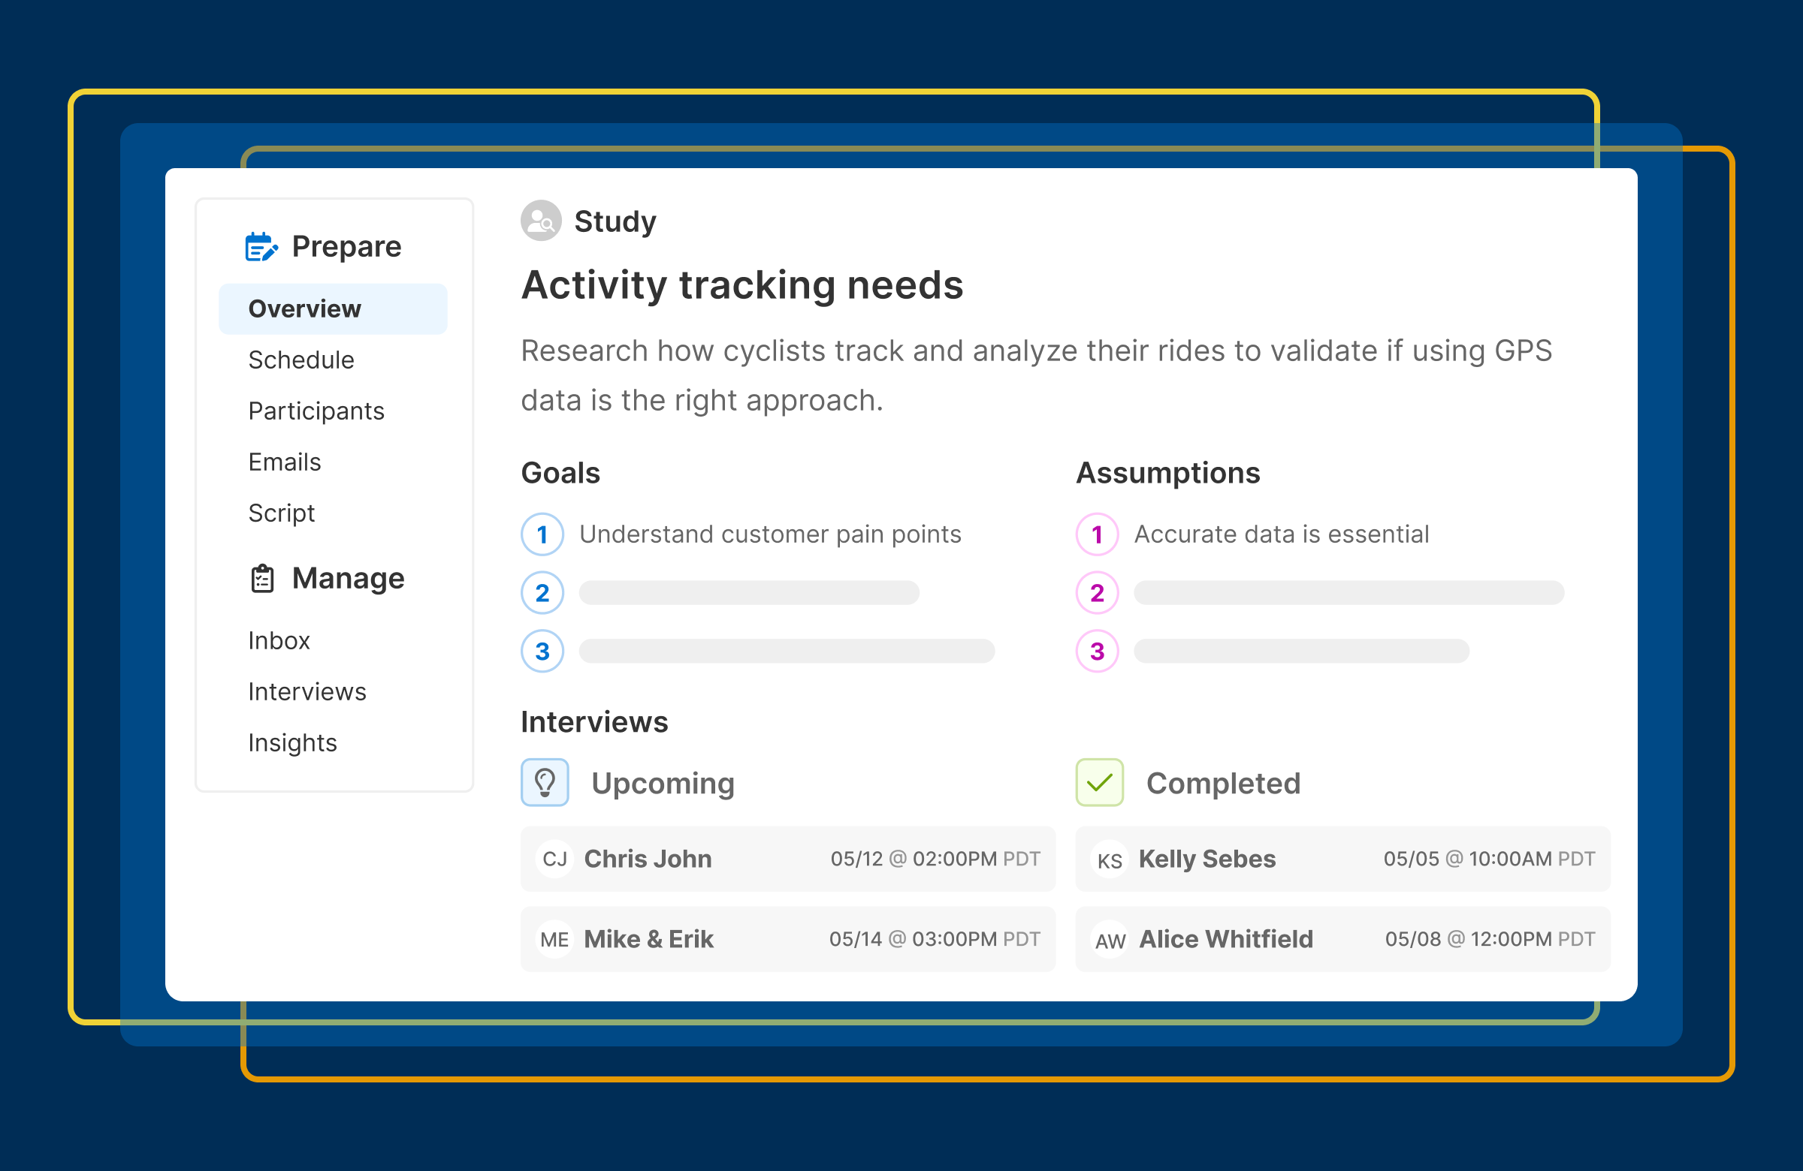Click the AW initials avatar
Screen dimensions: 1803x1171
coord(1110,940)
